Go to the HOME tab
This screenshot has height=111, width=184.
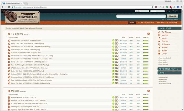tap(132, 23)
